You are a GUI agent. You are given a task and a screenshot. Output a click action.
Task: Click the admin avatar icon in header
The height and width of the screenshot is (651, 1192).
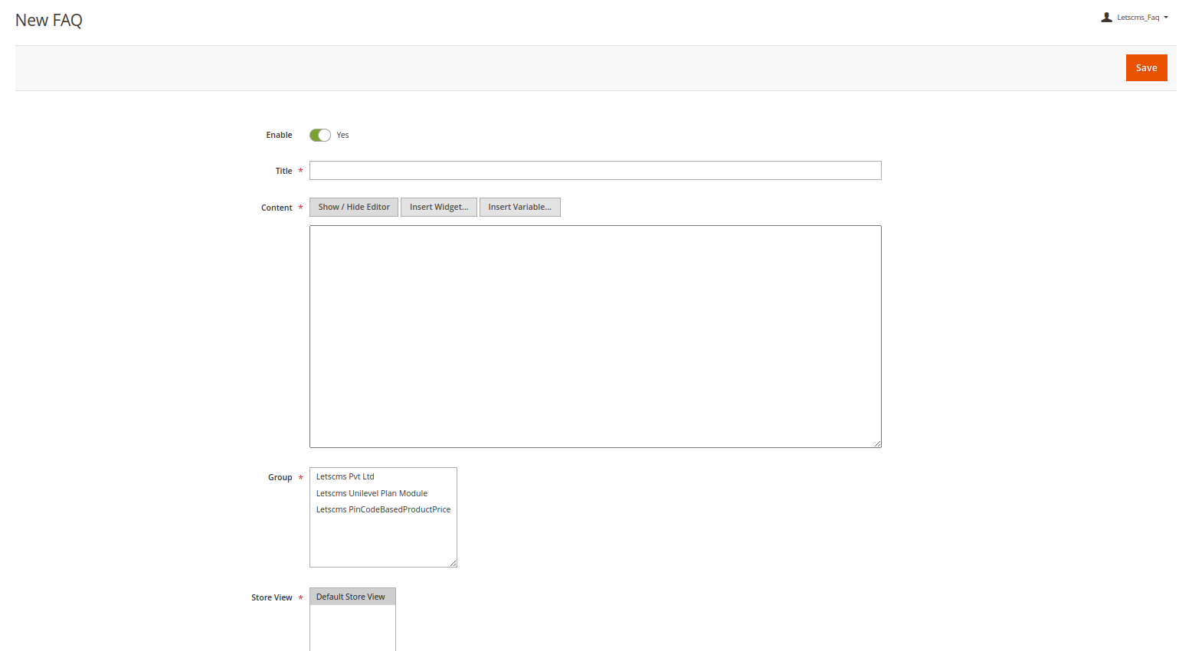coord(1106,16)
